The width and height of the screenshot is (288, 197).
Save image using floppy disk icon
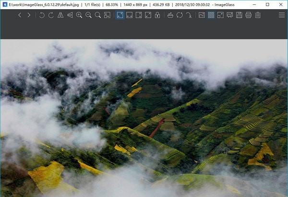pyautogui.click(x=239, y=15)
